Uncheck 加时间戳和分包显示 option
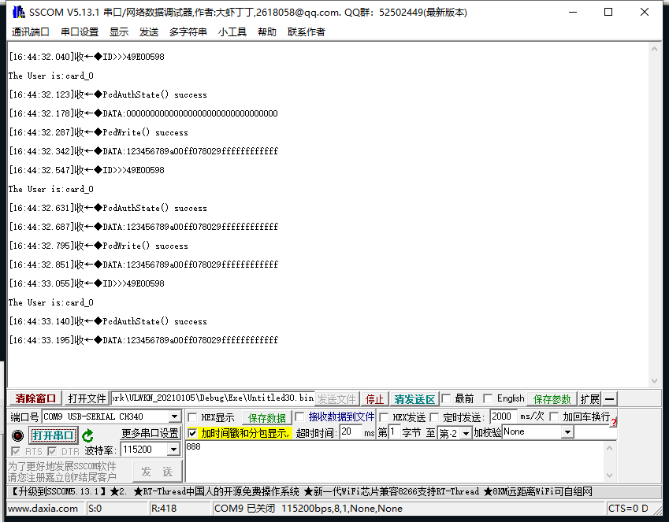 (x=193, y=432)
